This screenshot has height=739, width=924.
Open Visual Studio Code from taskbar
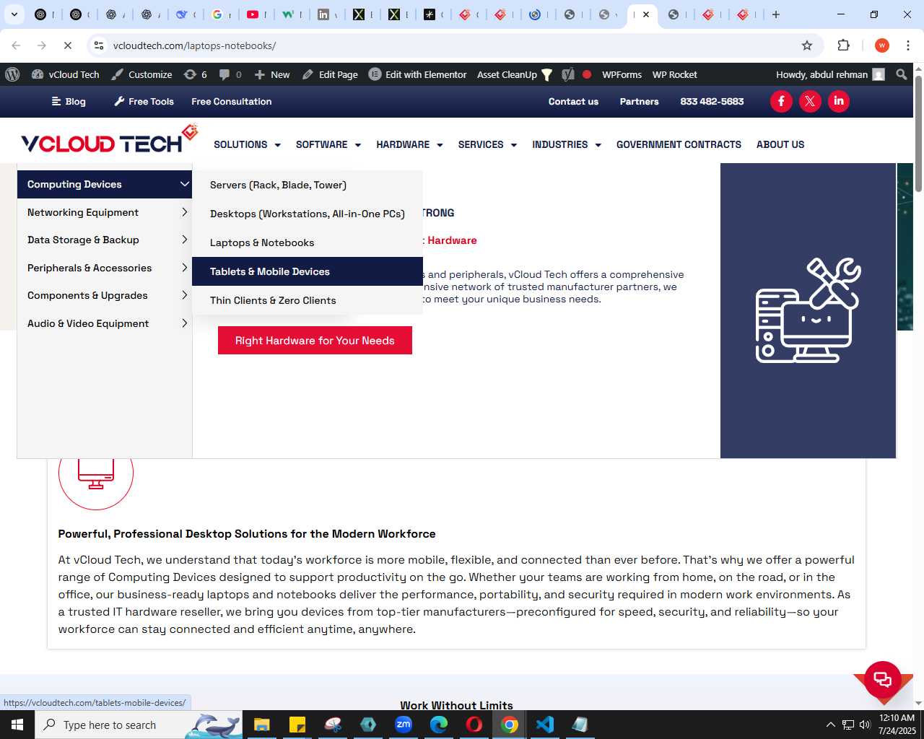[545, 725]
